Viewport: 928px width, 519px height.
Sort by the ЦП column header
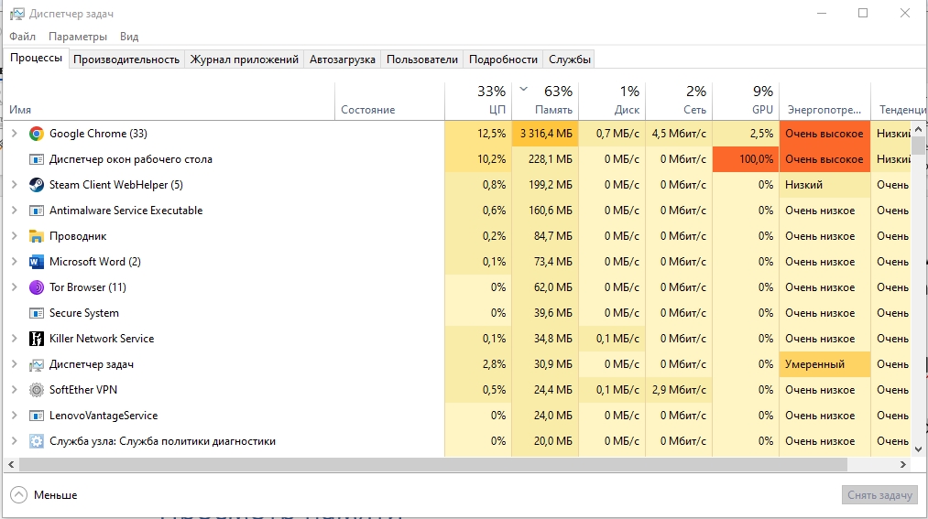tap(478, 101)
